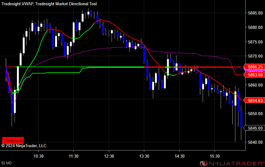Screen dimensions: 265x167
Task: Click the 2024 NinjaTrader, LLC copyright text
Action: (x=24, y=146)
